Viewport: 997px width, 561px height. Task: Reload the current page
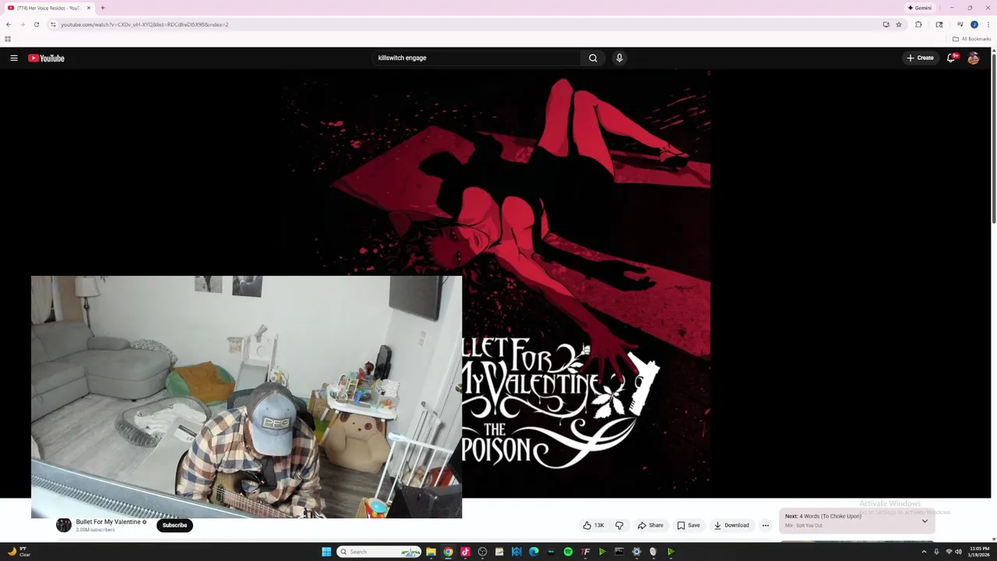click(36, 24)
